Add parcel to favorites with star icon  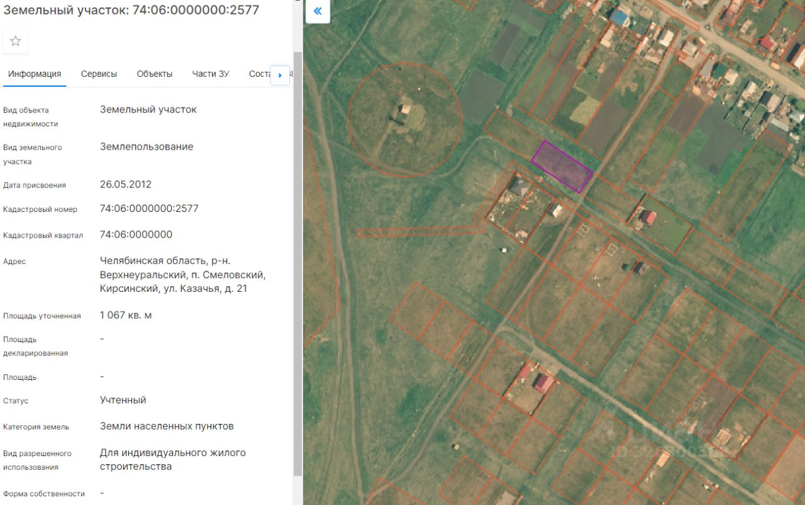click(x=16, y=41)
